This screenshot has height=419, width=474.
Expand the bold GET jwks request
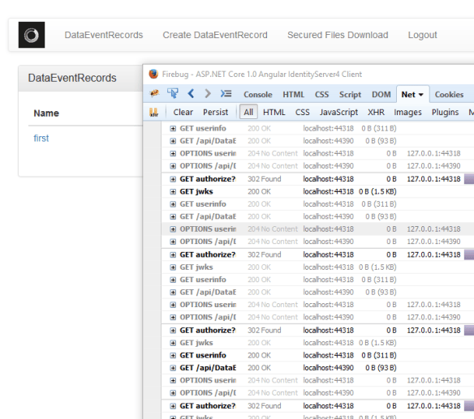(173, 191)
